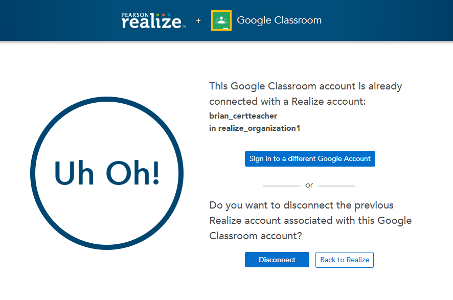453x300 pixels.
Task: Click the small PEARSON word in the logo
Action: click(135, 15)
